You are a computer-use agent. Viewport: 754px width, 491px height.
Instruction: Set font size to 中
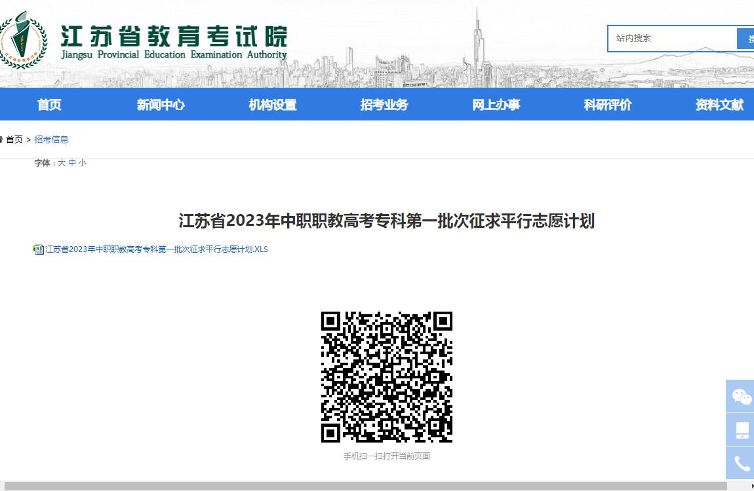coord(72,163)
